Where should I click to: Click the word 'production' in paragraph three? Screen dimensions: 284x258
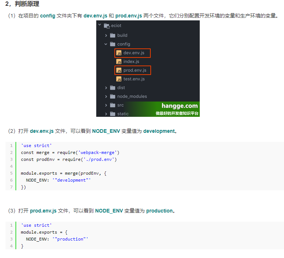coord(159,211)
